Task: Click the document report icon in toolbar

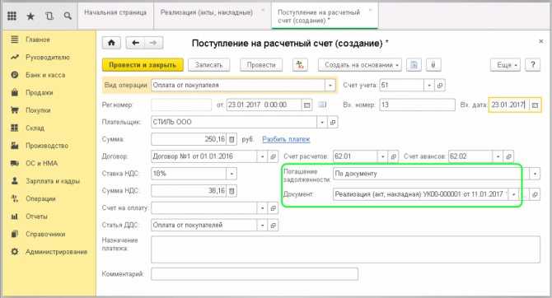Action: pos(414,65)
